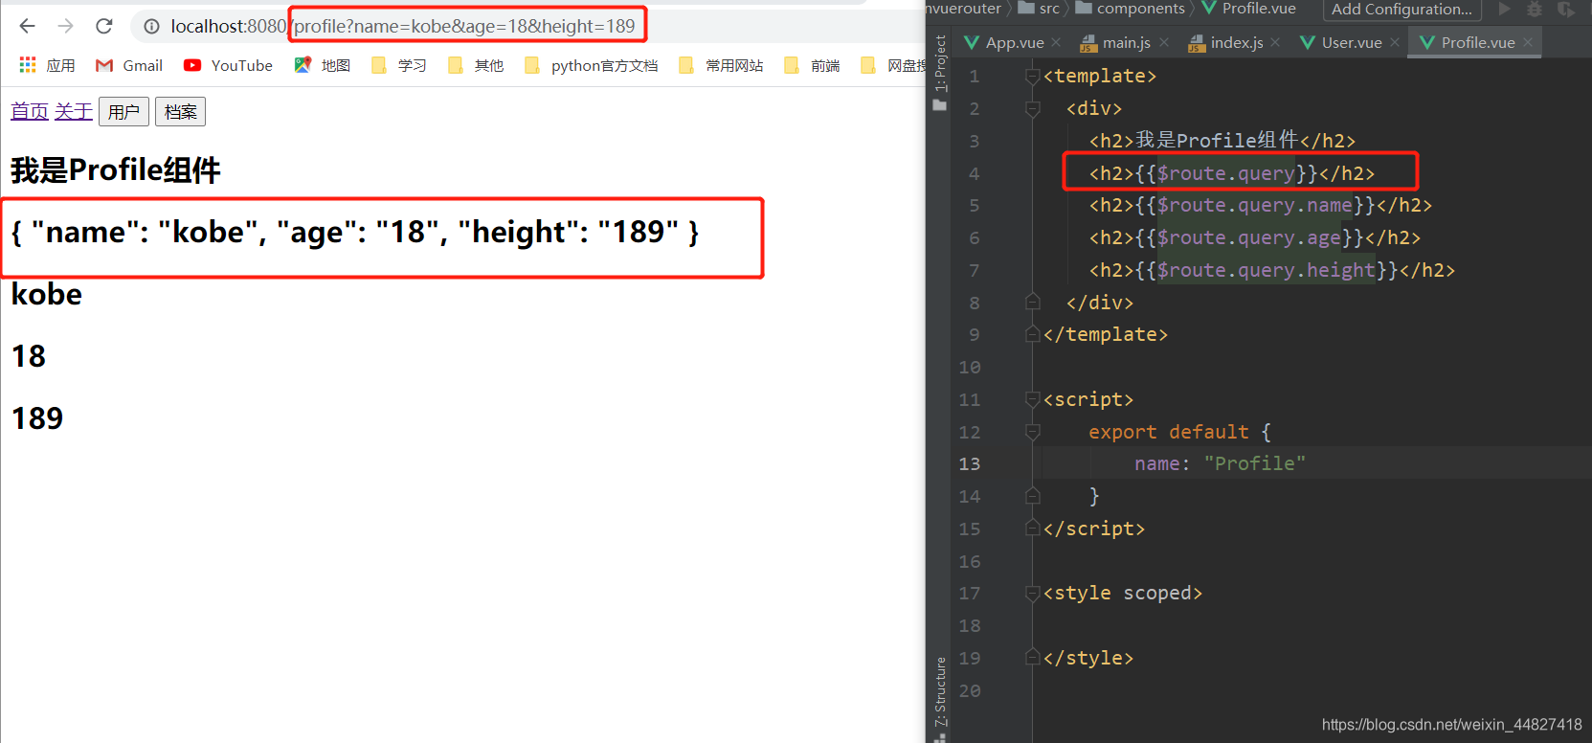The width and height of the screenshot is (1592, 743).
Task: Click the </script> fold marker at line 15
Action: (1032, 529)
